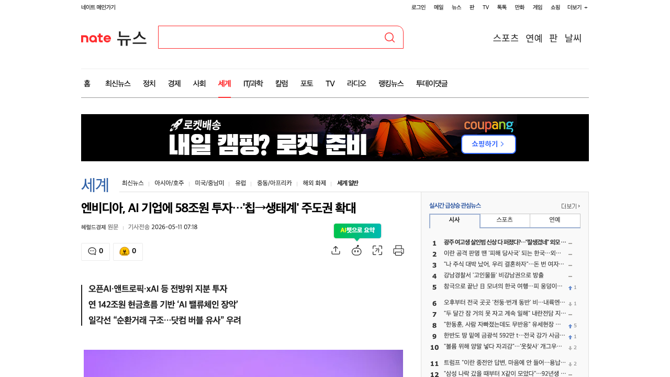Select the 사회 menu item
Screen dimensions: 670x377
coord(199,83)
